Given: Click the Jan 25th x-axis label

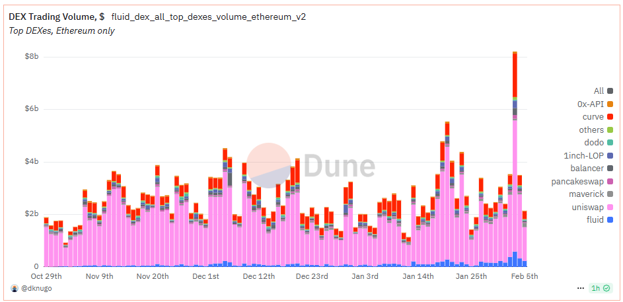Looking at the screenshot, I should pos(471,276).
